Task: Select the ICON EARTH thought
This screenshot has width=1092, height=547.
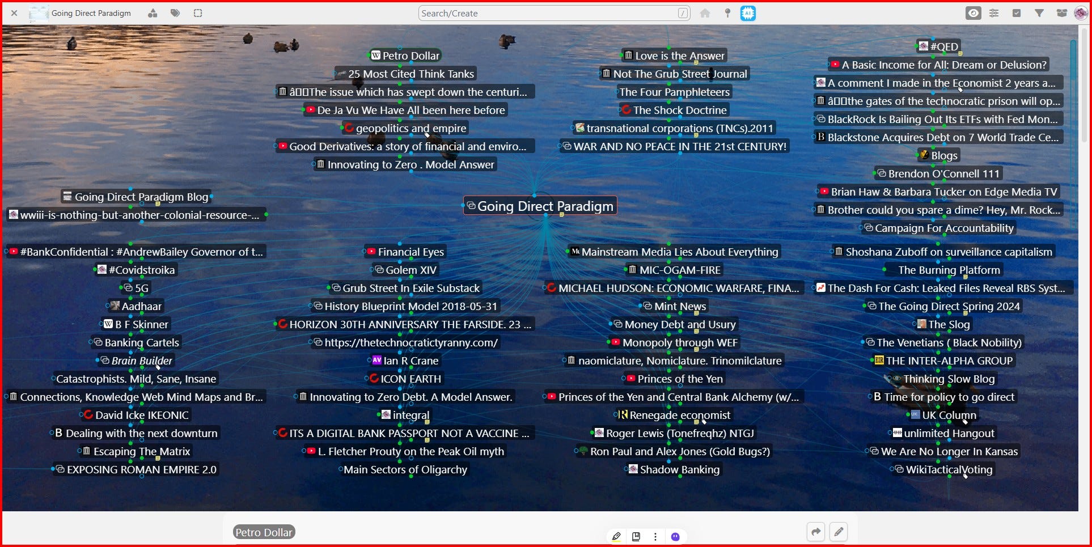Action: [405, 379]
